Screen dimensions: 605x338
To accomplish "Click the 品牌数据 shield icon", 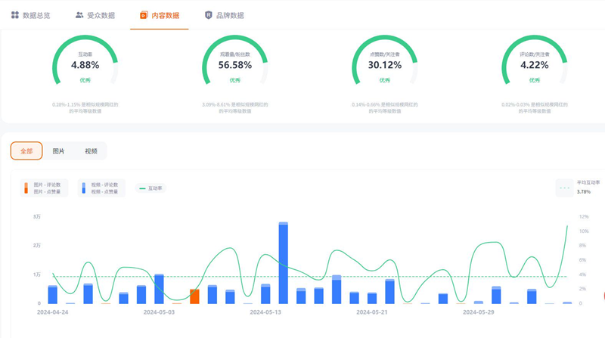I will click(x=209, y=15).
